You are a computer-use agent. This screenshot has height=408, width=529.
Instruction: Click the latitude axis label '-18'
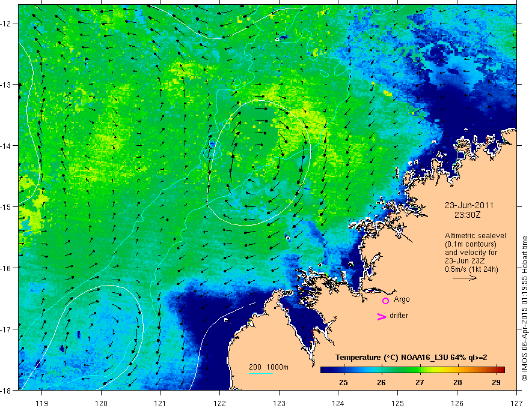(x=7, y=390)
